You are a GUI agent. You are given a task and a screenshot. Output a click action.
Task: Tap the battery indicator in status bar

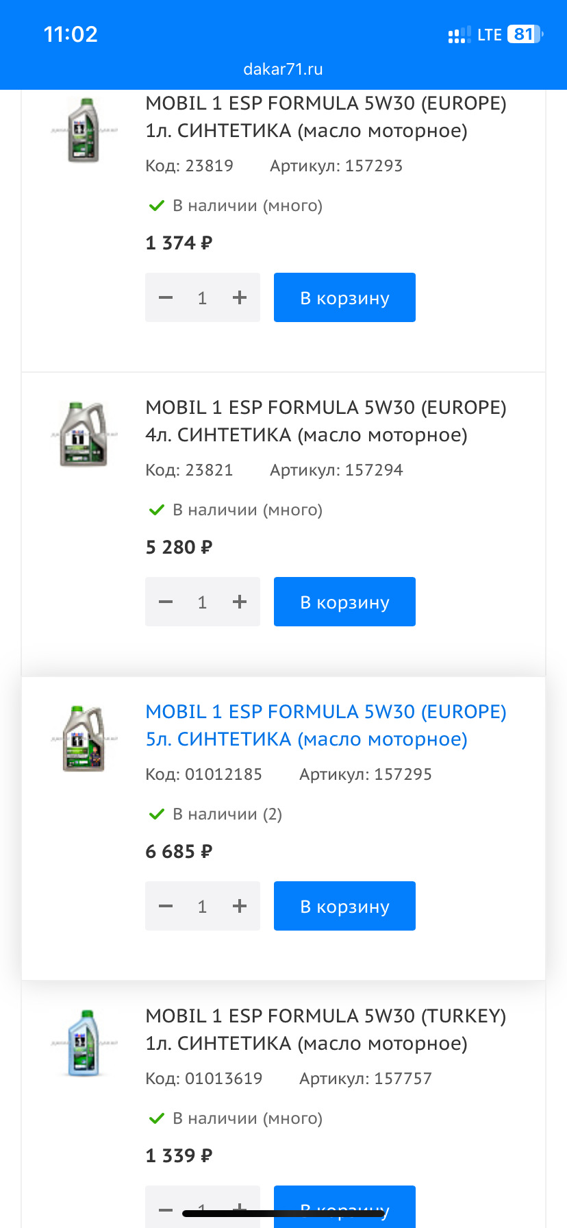524,34
